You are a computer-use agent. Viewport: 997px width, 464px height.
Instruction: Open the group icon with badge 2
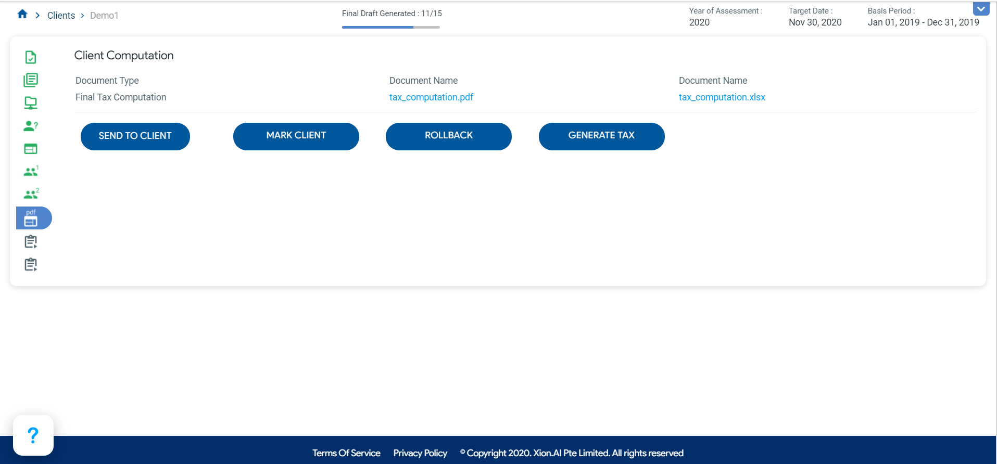[31, 195]
